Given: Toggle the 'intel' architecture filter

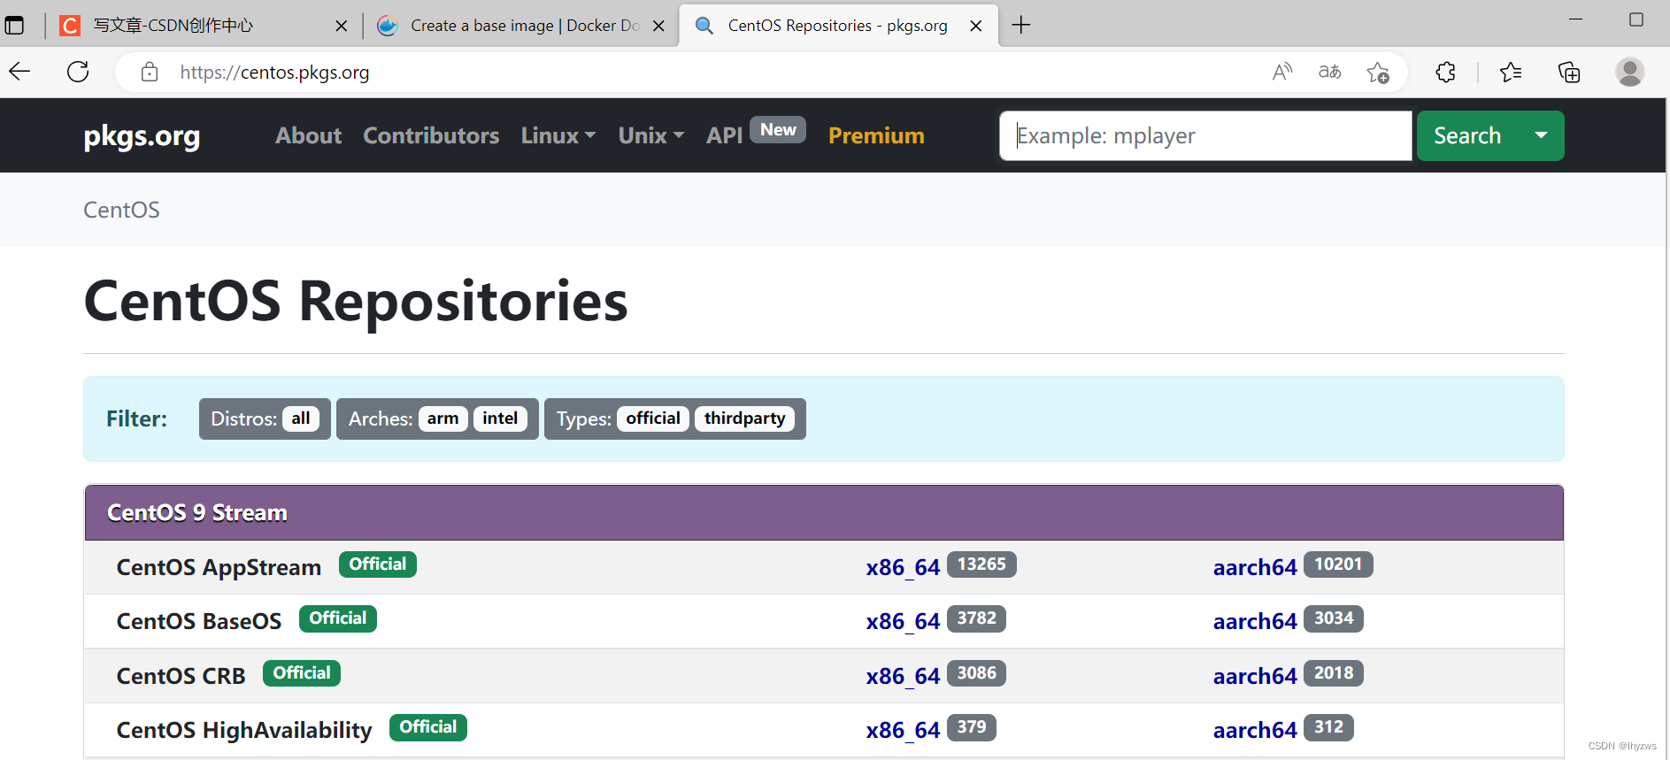Looking at the screenshot, I should coord(500,418).
